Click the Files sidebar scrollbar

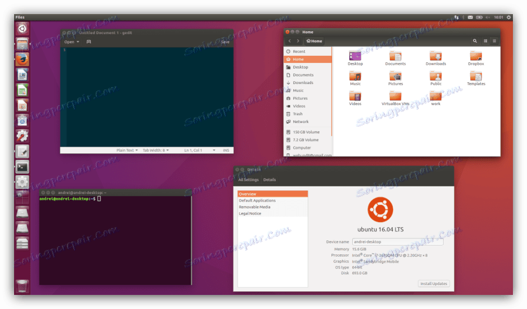pyautogui.click(x=332, y=92)
